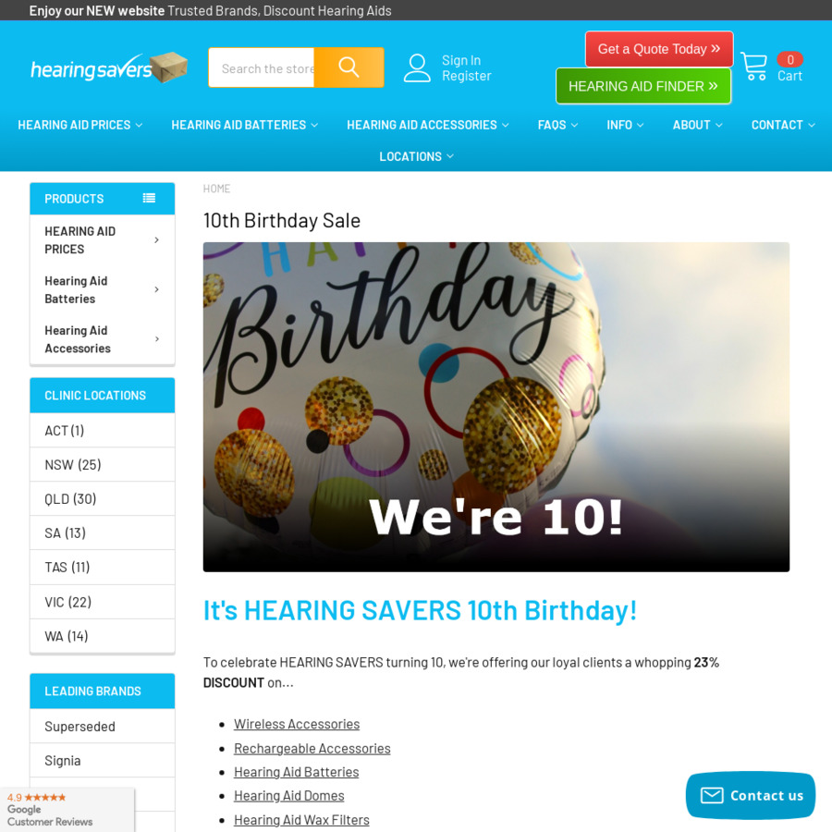832x832 pixels.
Task: Open the Hearing Aid Batteries nav menu
Action: tap(244, 125)
